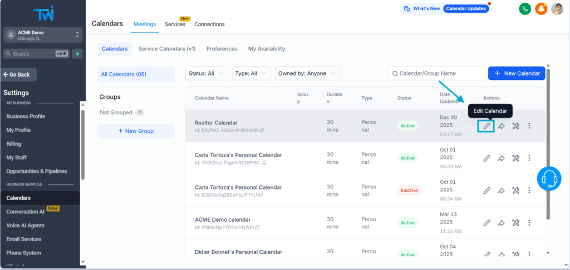Open tools for inactive Carla Tortoza calendar

(515, 191)
